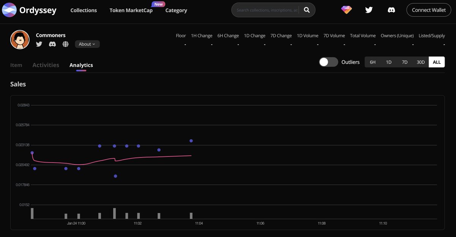Click the search magnifier button
This screenshot has width=456, height=237.
(x=307, y=10)
